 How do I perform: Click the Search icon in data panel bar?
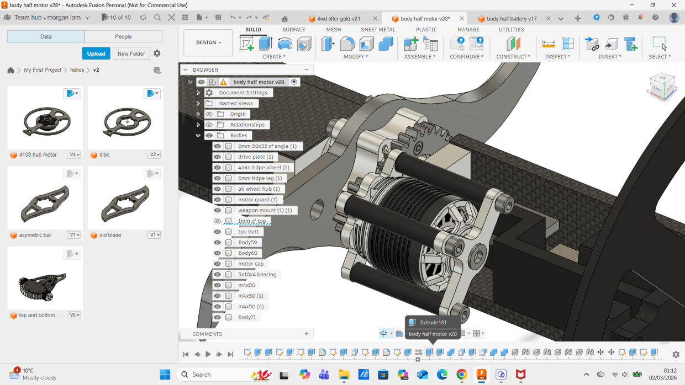coord(157,18)
